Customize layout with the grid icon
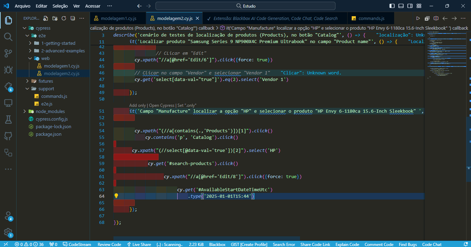 coord(419,6)
